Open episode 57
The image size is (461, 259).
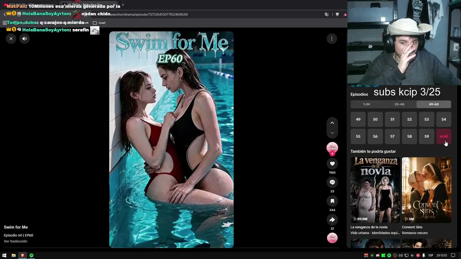pos(392,136)
